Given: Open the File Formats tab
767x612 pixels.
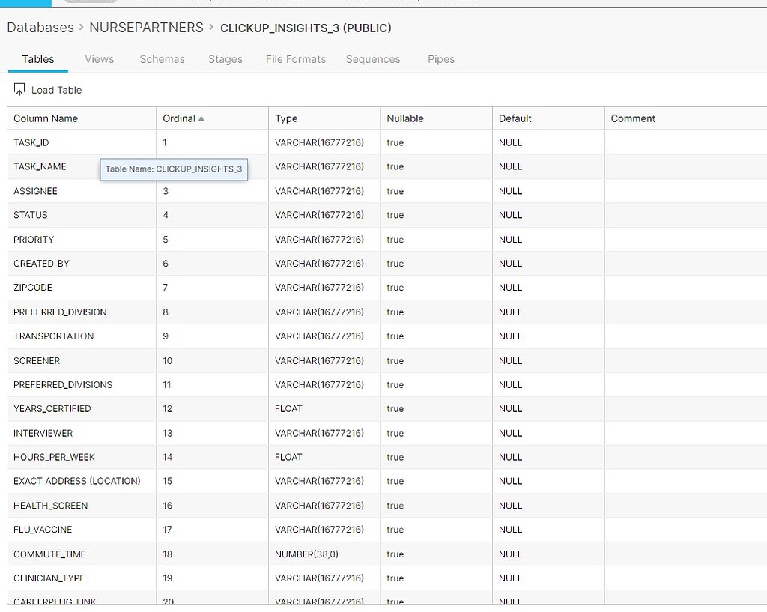Looking at the screenshot, I should coord(296,59).
